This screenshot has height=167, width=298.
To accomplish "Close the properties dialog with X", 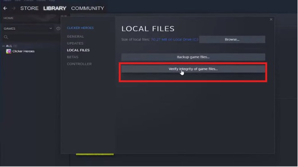I will (x=271, y=19).
